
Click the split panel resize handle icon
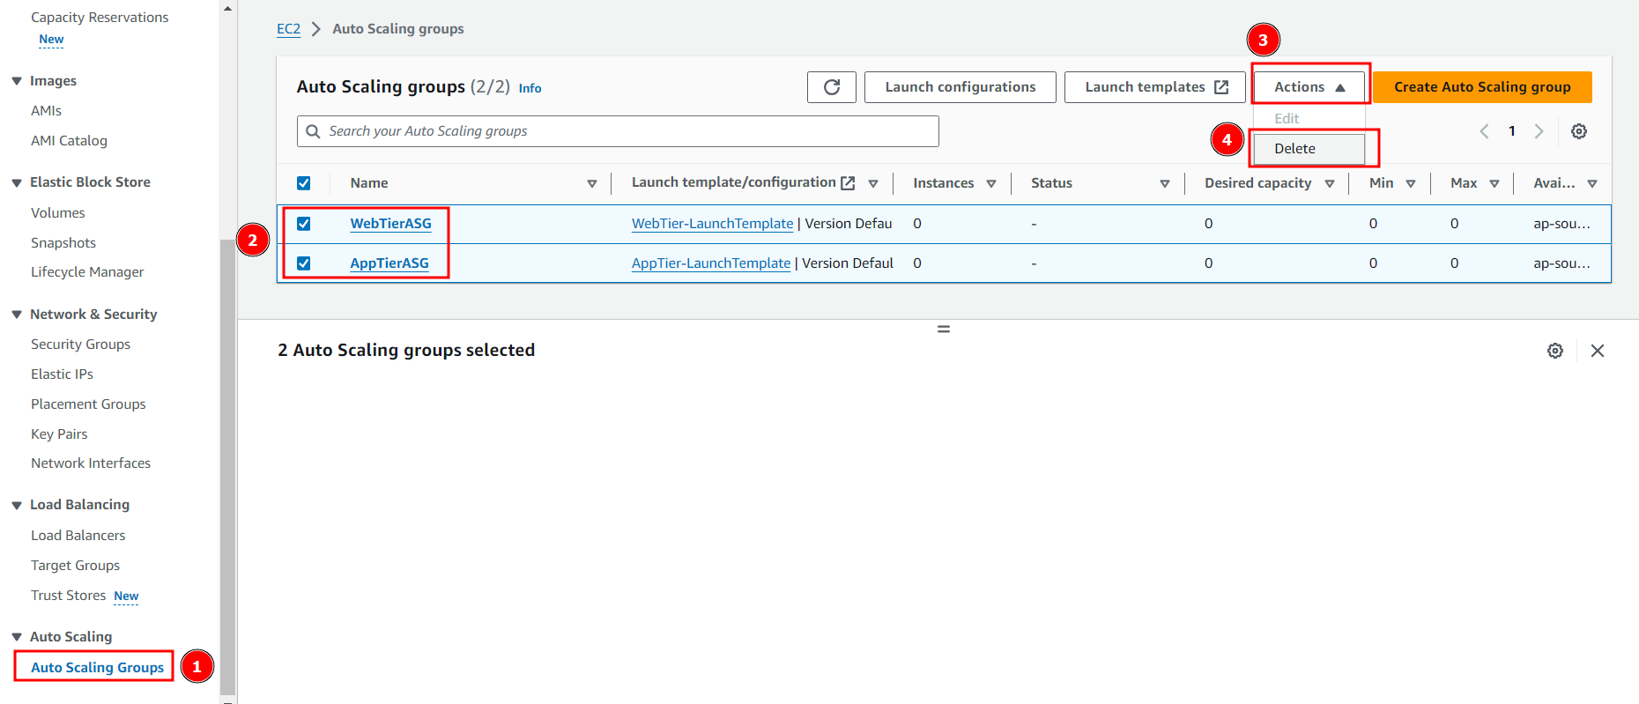coord(944,329)
